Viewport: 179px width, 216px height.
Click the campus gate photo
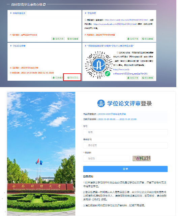(41, 153)
